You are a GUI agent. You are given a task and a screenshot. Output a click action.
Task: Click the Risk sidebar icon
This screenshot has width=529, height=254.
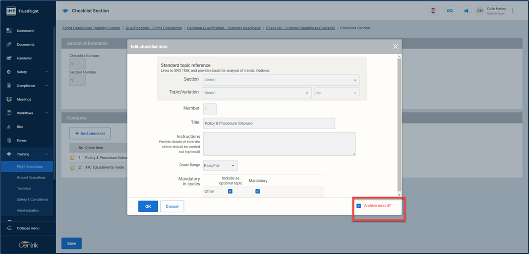[9, 127]
